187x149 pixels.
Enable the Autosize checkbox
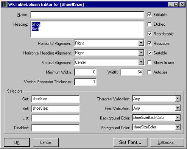coord(150,72)
